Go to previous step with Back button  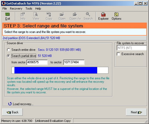tap(12, 112)
